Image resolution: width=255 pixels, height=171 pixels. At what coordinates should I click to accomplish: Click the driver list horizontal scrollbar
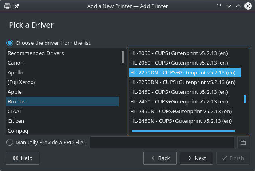(x=183, y=131)
